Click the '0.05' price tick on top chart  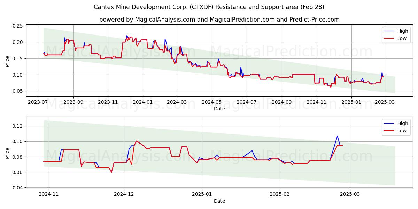pyautogui.click(x=18, y=91)
